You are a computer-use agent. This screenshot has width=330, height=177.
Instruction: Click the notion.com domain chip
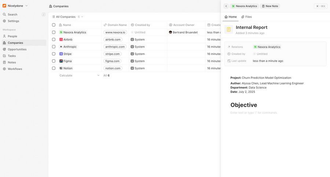pos(113,68)
